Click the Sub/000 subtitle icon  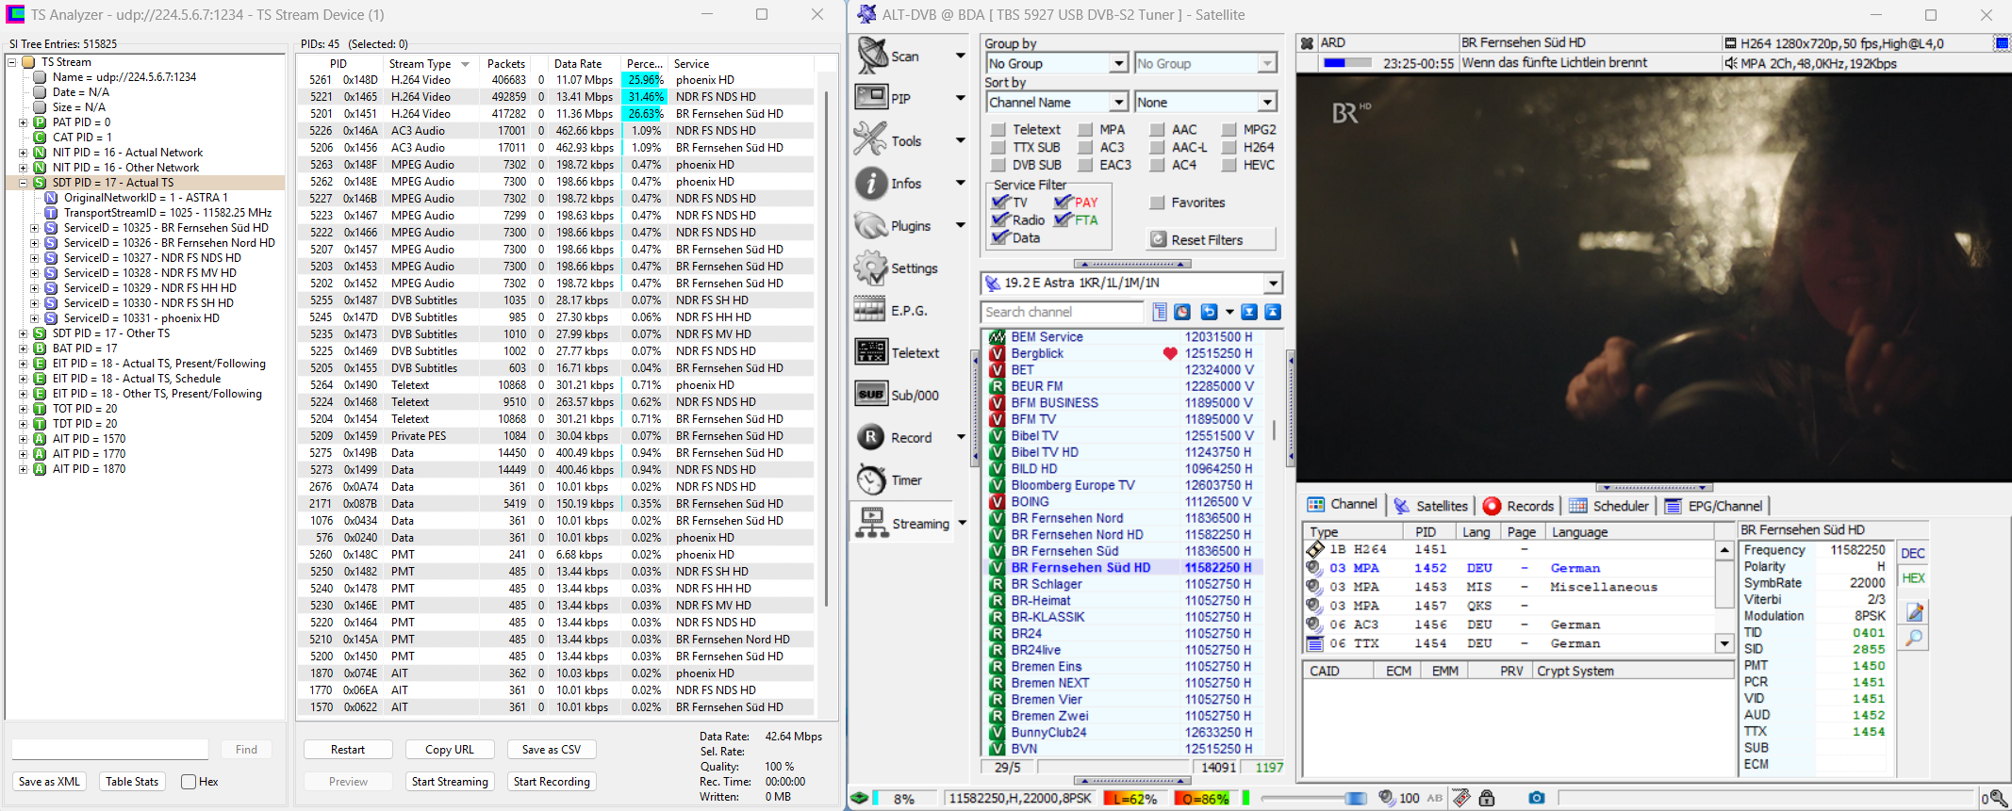click(871, 395)
